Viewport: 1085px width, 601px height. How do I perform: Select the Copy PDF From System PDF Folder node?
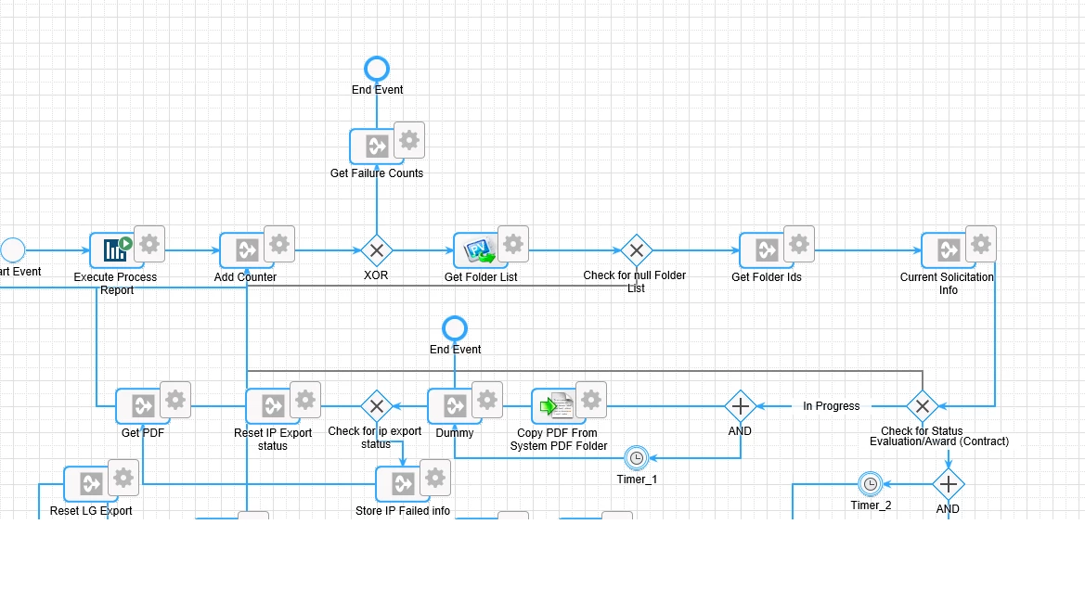click(x=559, y=405)
